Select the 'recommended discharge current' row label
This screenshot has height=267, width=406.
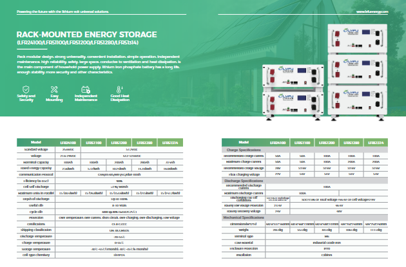[x=244, y=187]
